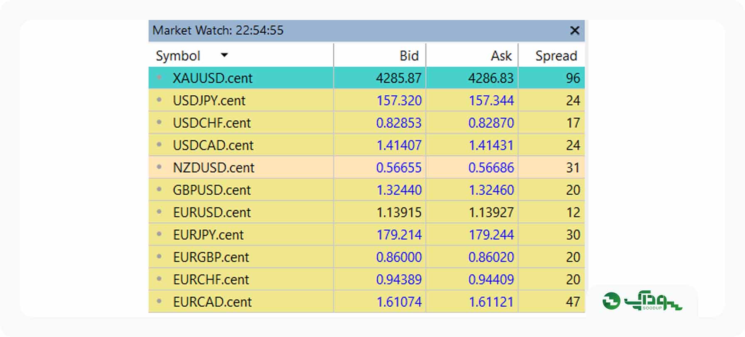Open the Symbol column dropdown arrow
This screenshot has height=337, width=745.
click(x=224, y=55)
